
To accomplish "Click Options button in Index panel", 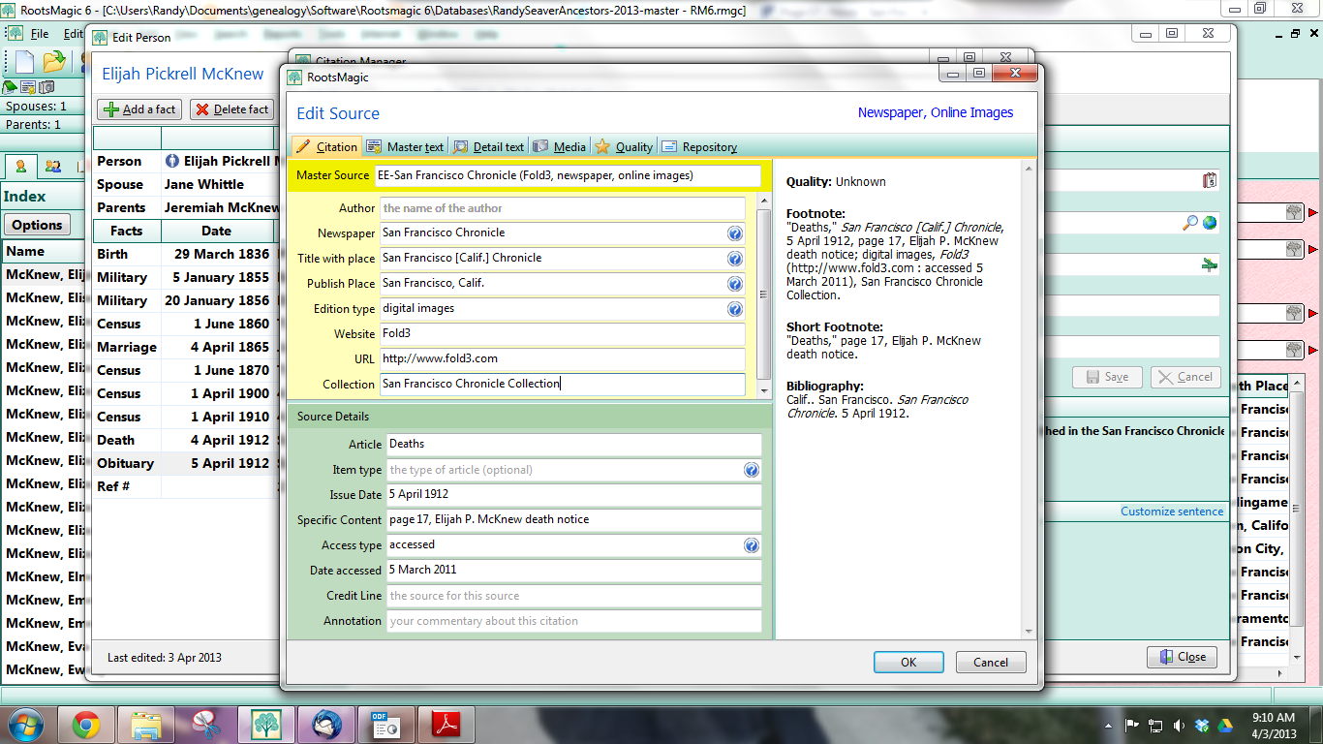I will (x=37, y=225).
